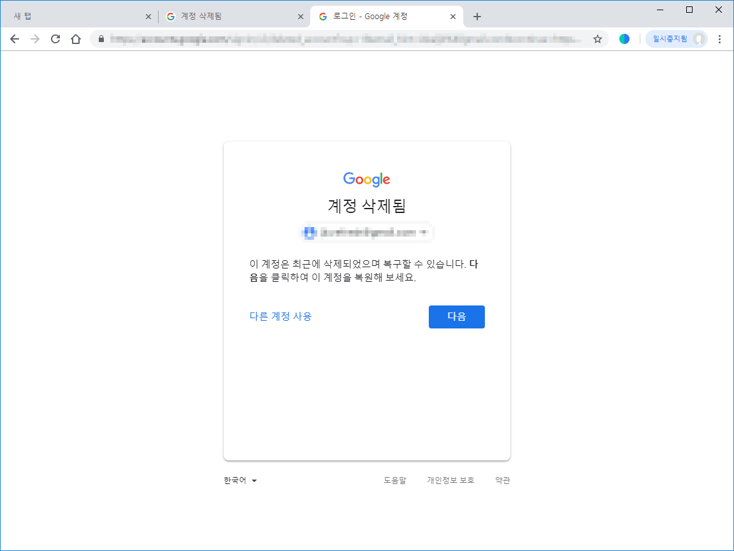Click the forward navigation arrow
734x551 pixels.
point(35,39)
